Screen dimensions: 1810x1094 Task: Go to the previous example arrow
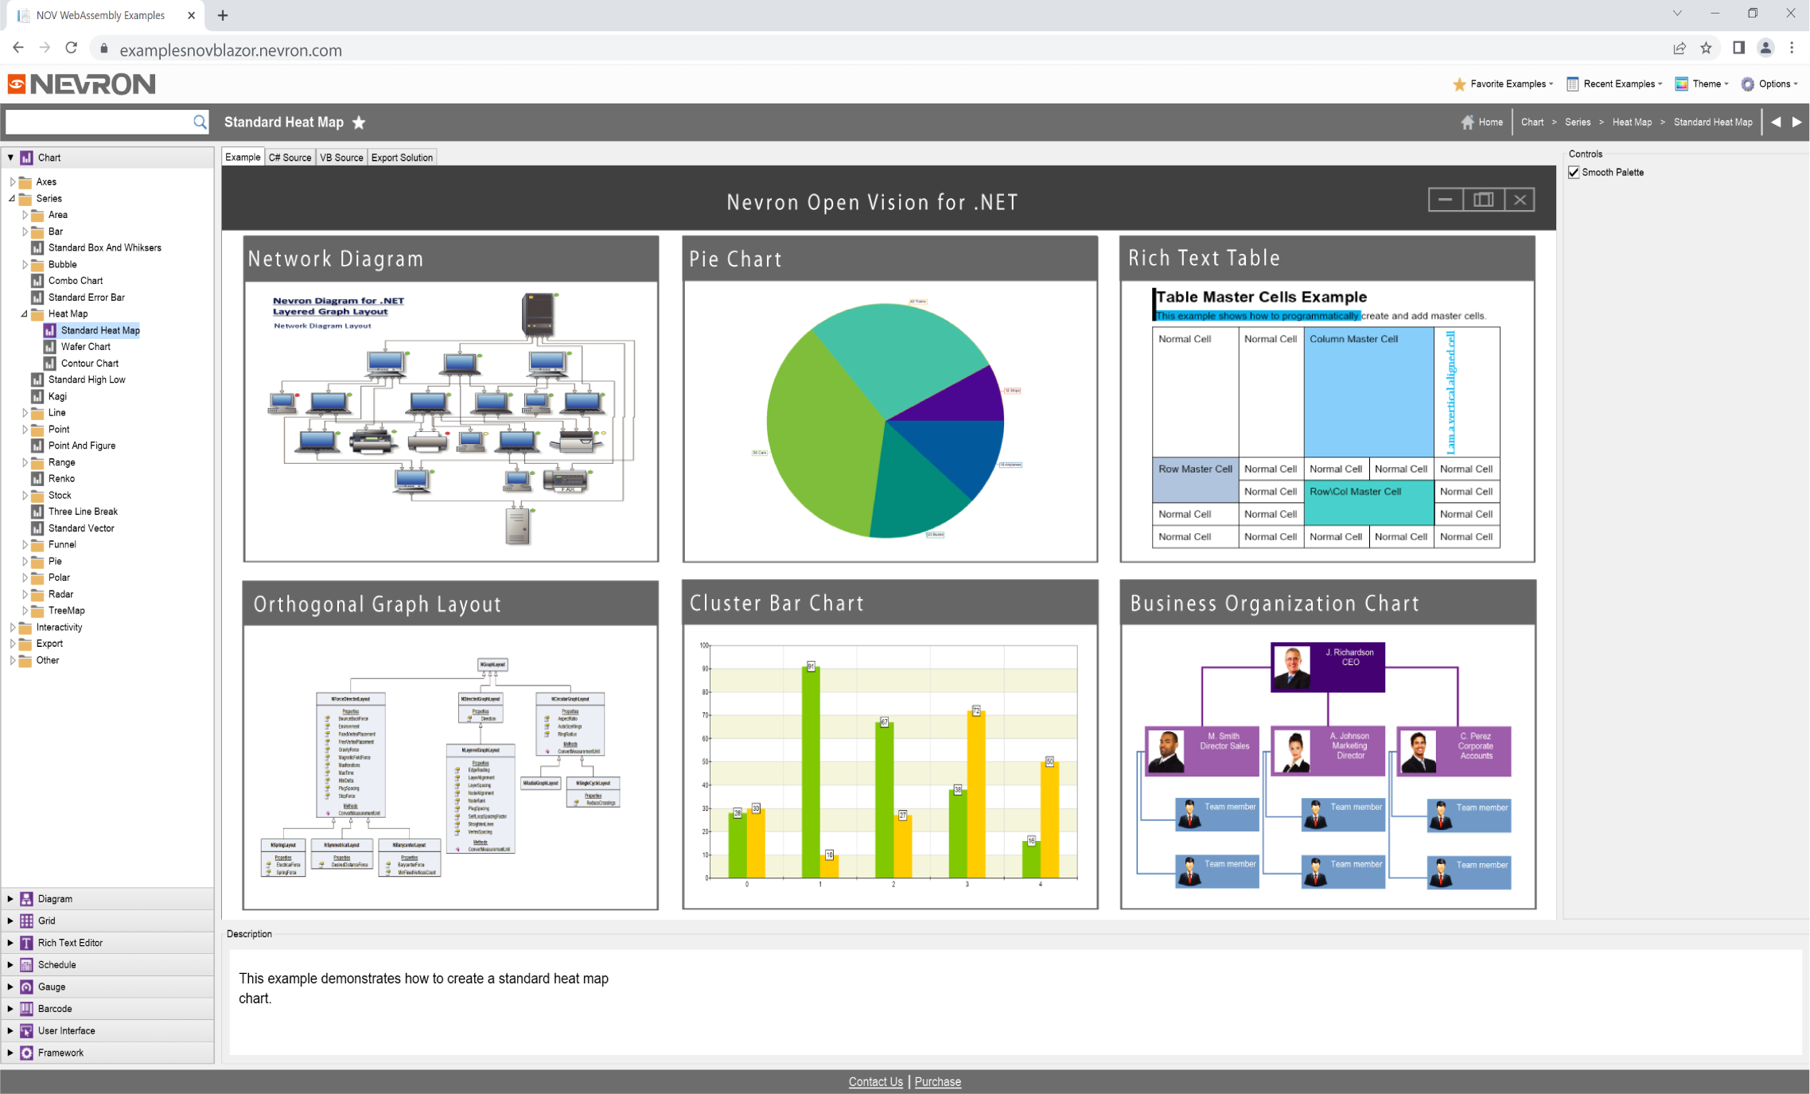coord(1776,122)
